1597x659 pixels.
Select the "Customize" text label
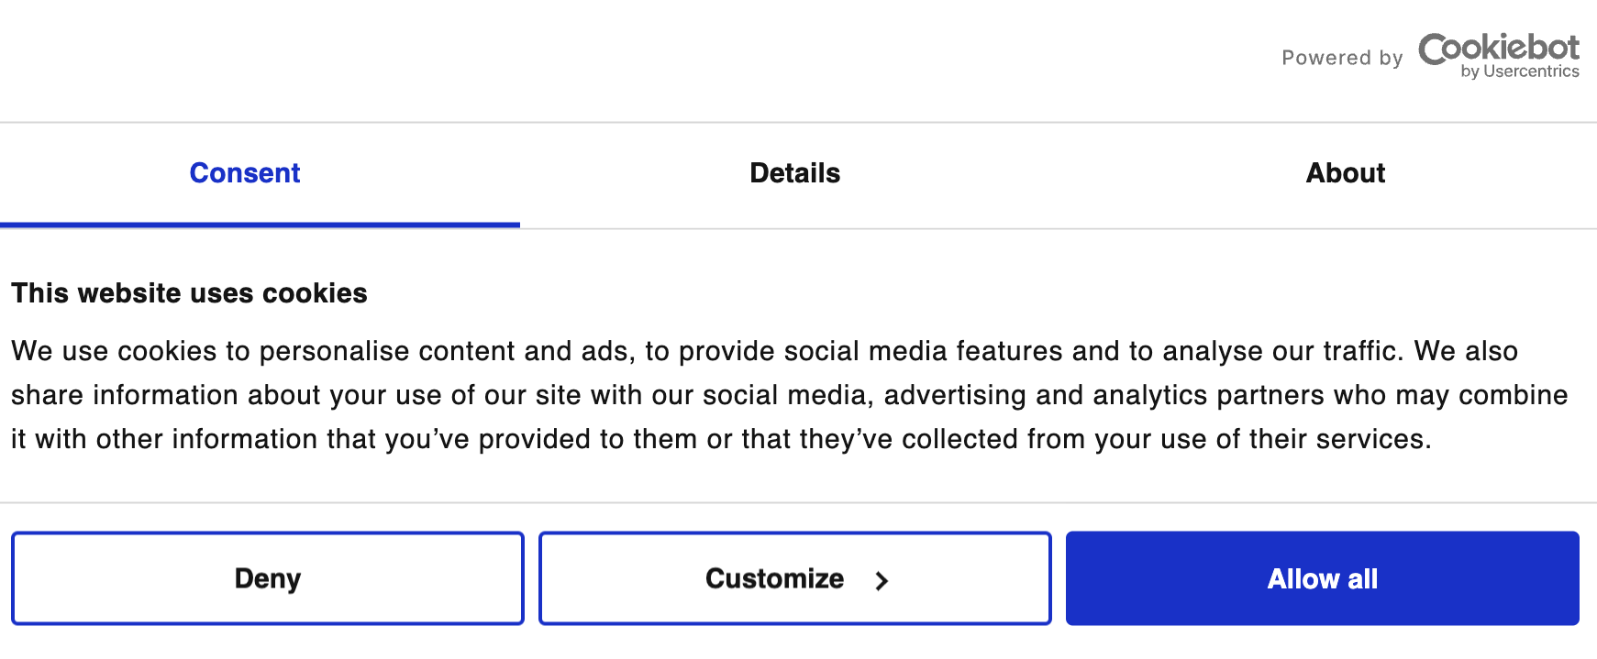774,578
